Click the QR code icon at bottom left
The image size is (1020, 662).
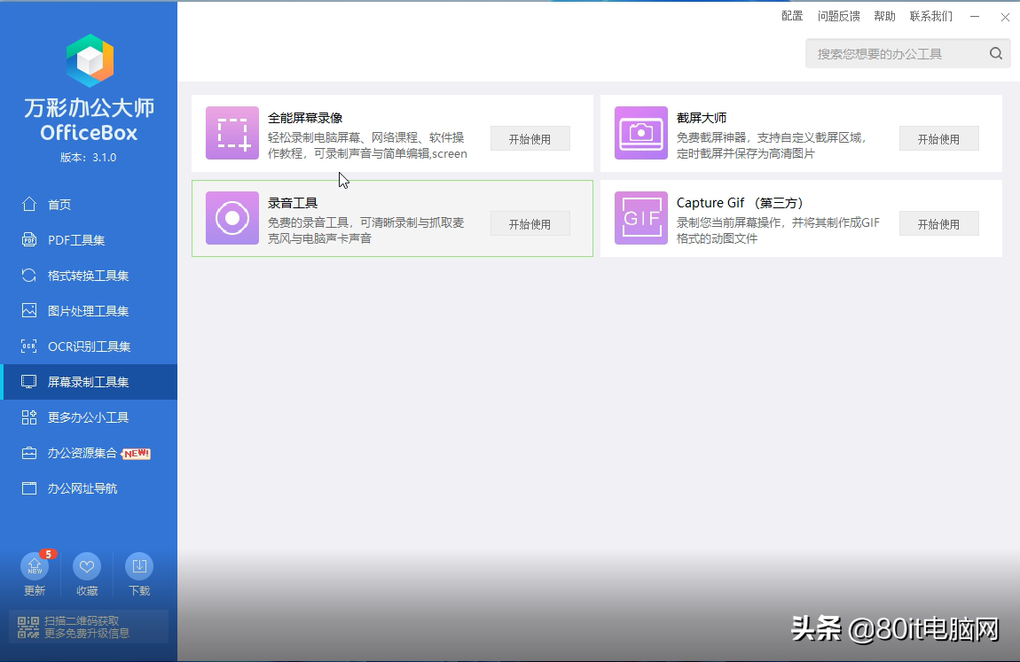pyautogui.click(x=27, y=626)
